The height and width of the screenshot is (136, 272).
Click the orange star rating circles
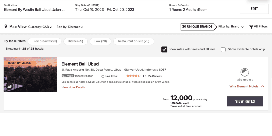click(x=133, y=76)
